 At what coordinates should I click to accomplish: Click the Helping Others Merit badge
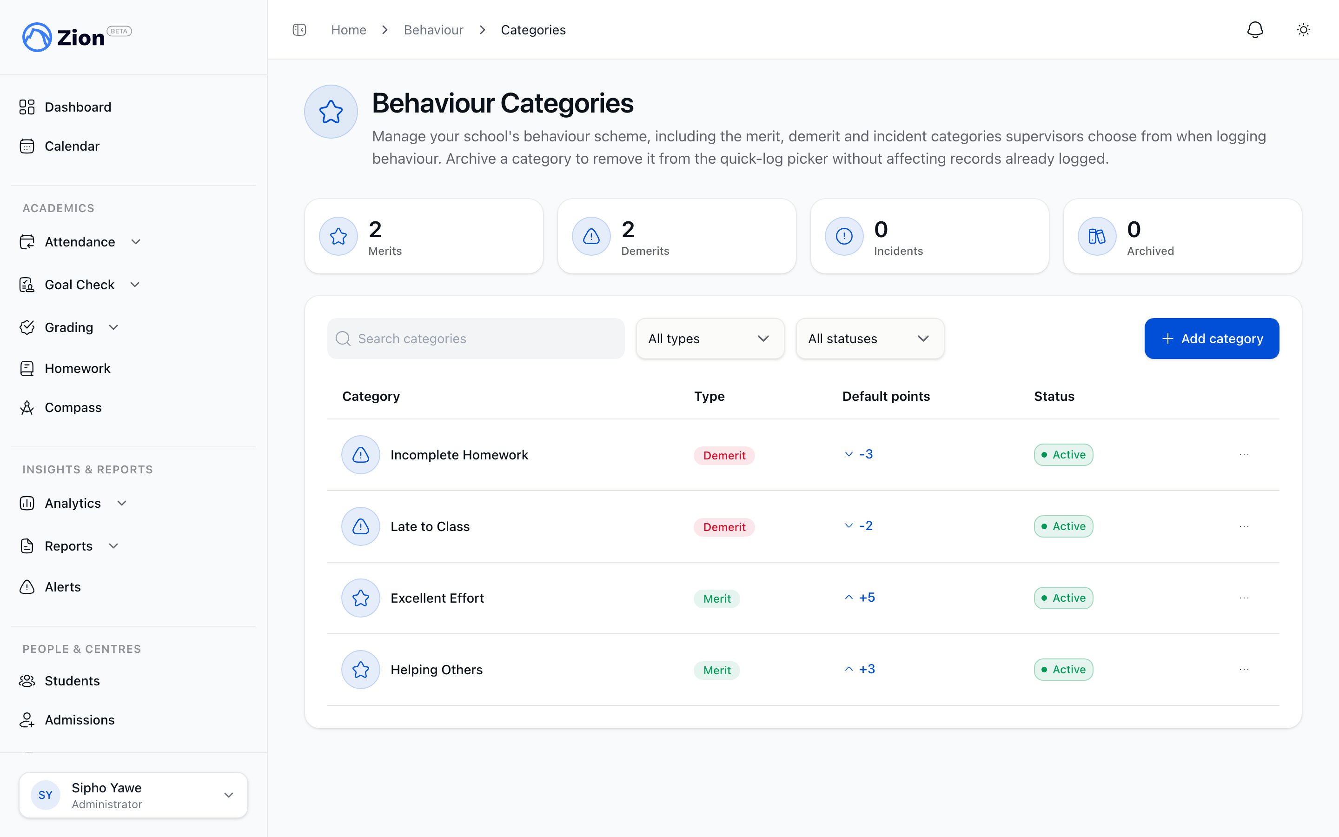coord(716,671)
